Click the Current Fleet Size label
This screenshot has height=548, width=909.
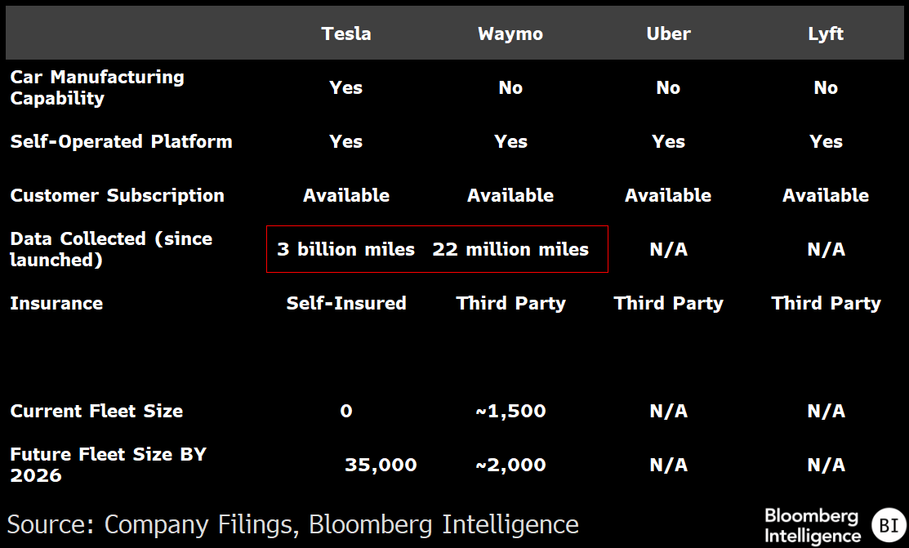coord(96,411)
